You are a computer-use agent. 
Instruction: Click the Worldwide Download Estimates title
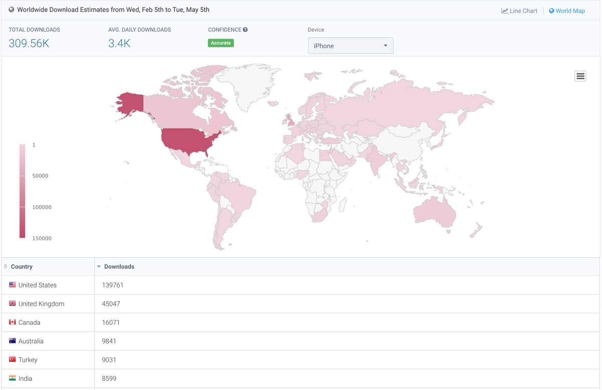pyautogui.click(x=113, y=10)
